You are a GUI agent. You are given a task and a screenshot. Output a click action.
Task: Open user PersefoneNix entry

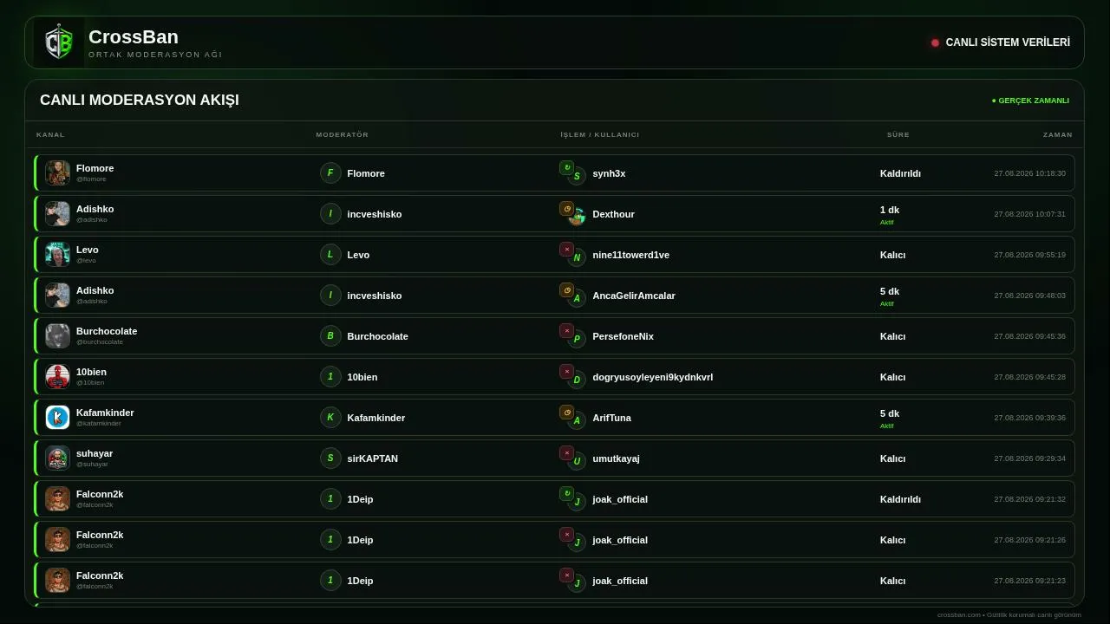[623, 336]
